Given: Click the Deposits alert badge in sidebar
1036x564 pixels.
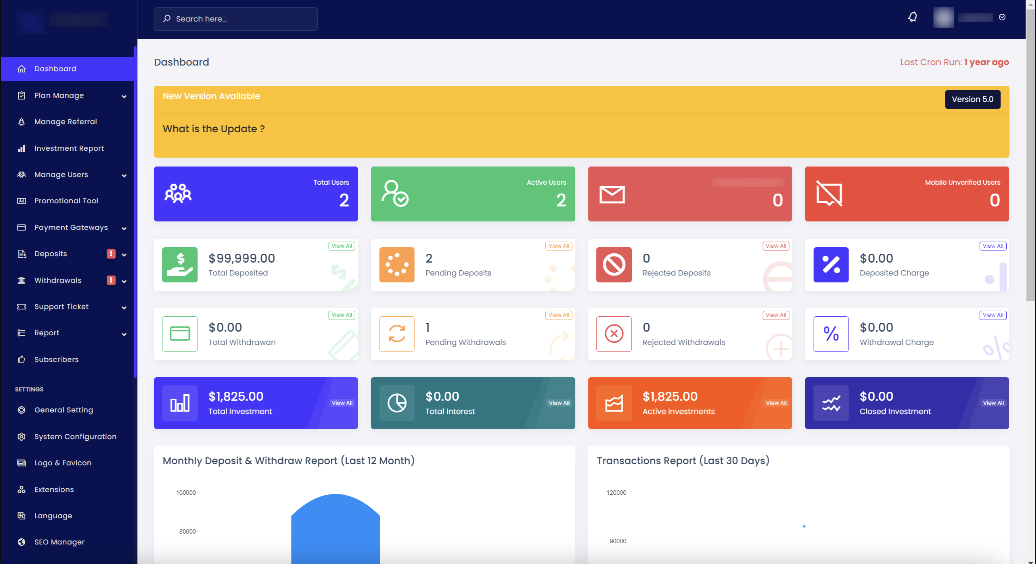Looking at the screenshot, I should coord(111,254).
